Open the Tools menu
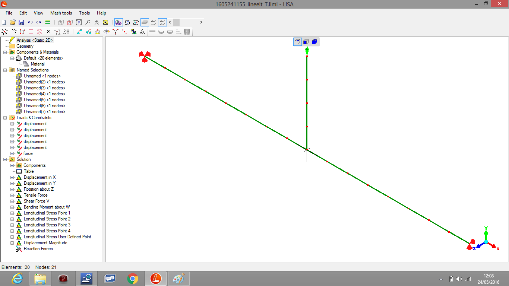 (x=84, y=13)
